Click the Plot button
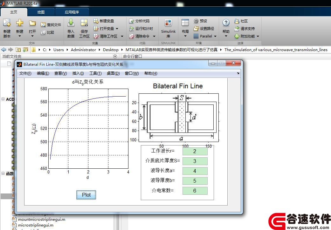 [86, 195]
